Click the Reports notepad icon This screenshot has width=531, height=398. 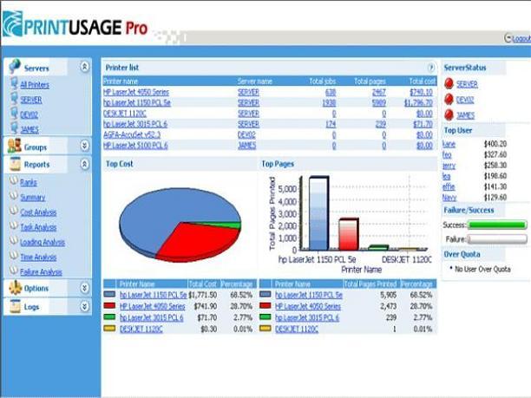coord(15,164)
